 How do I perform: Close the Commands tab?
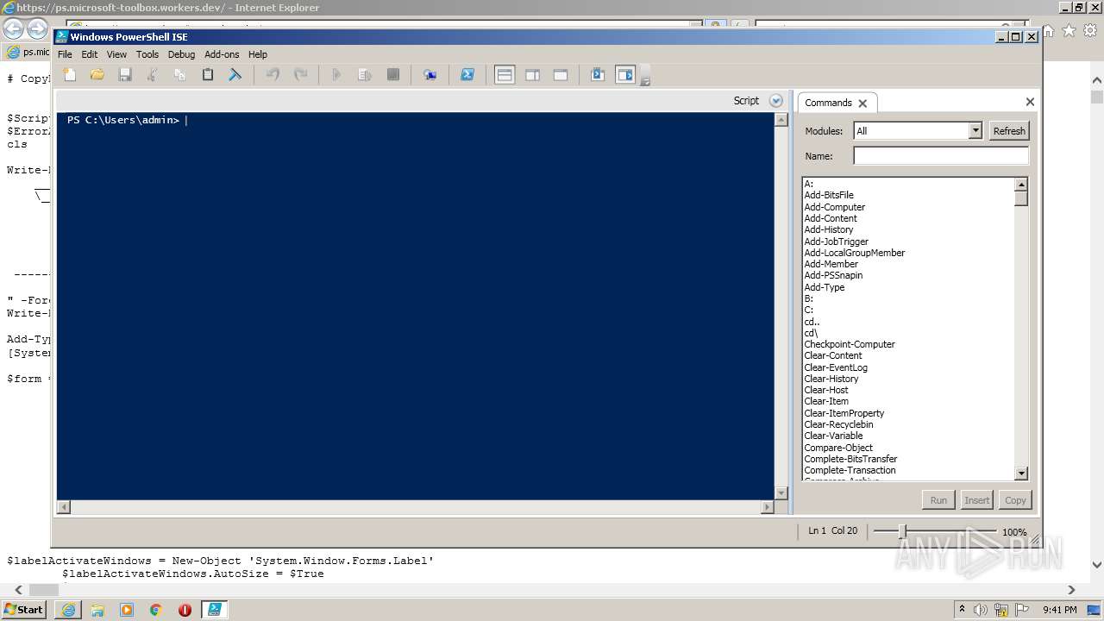pyautogui.click(x=862, y=103)
